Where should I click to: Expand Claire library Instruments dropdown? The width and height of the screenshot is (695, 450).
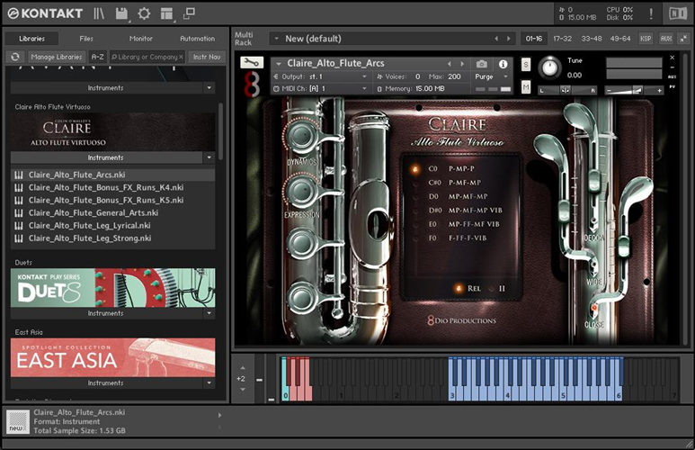click(x=209, y=157)
